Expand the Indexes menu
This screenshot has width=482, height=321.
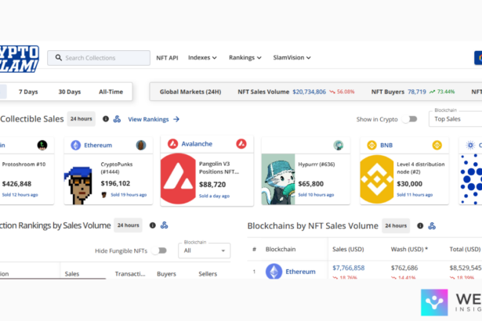coord(204,58)
